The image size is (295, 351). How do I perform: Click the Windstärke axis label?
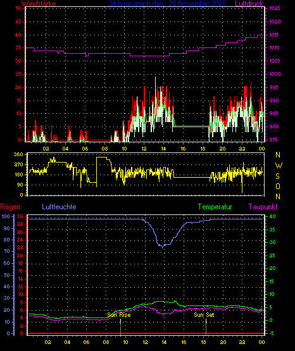(x=39, y=4)
